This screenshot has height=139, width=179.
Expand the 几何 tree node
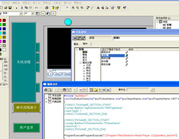[84, 65]
